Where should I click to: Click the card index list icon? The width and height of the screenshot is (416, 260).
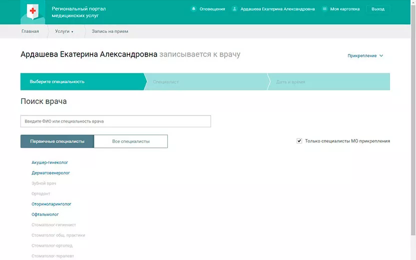click(x=324, y=8)
